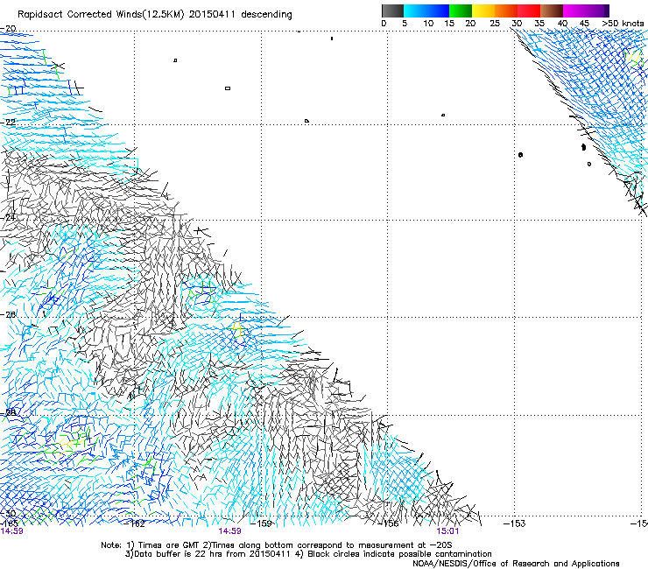Pick the red 30-35 knots legend segment
The width and height of the screenshot is (648, 569).
529,11
